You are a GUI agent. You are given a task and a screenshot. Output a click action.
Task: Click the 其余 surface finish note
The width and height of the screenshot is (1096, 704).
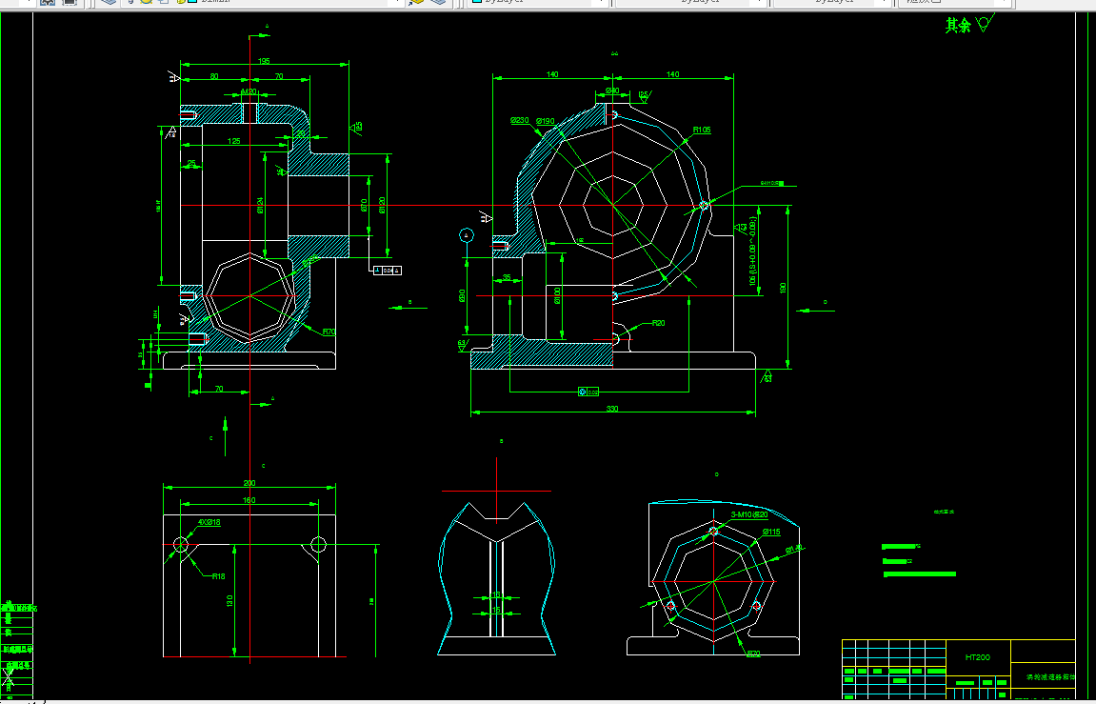tap(958, 26)
